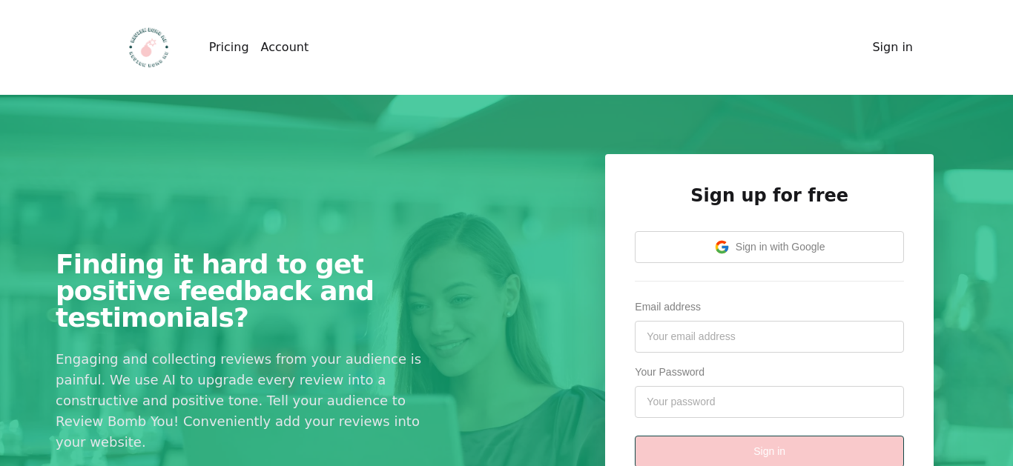This screenshot has height=466, width=1013.
Task: Click the 'Sign up for free' heading
Action: [769, 195]
